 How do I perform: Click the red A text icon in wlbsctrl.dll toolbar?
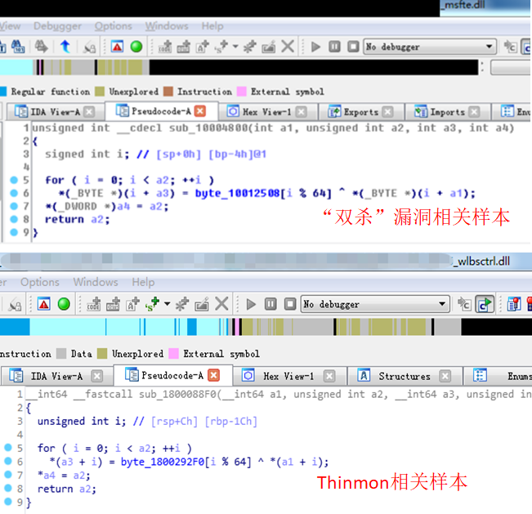click(43, 304)
